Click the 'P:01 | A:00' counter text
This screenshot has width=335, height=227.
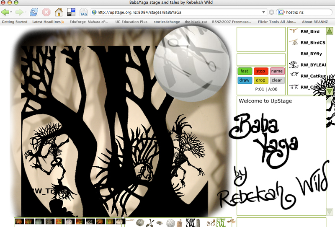(266, 89)
